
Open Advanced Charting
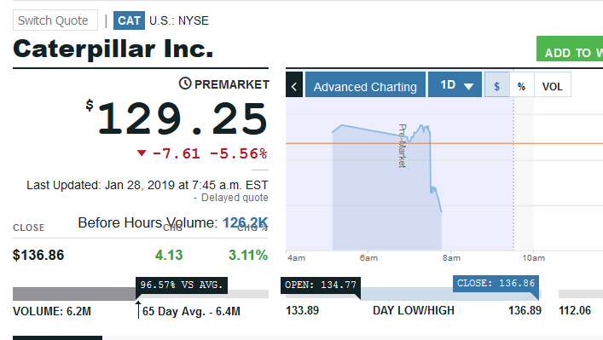point(365,84)
